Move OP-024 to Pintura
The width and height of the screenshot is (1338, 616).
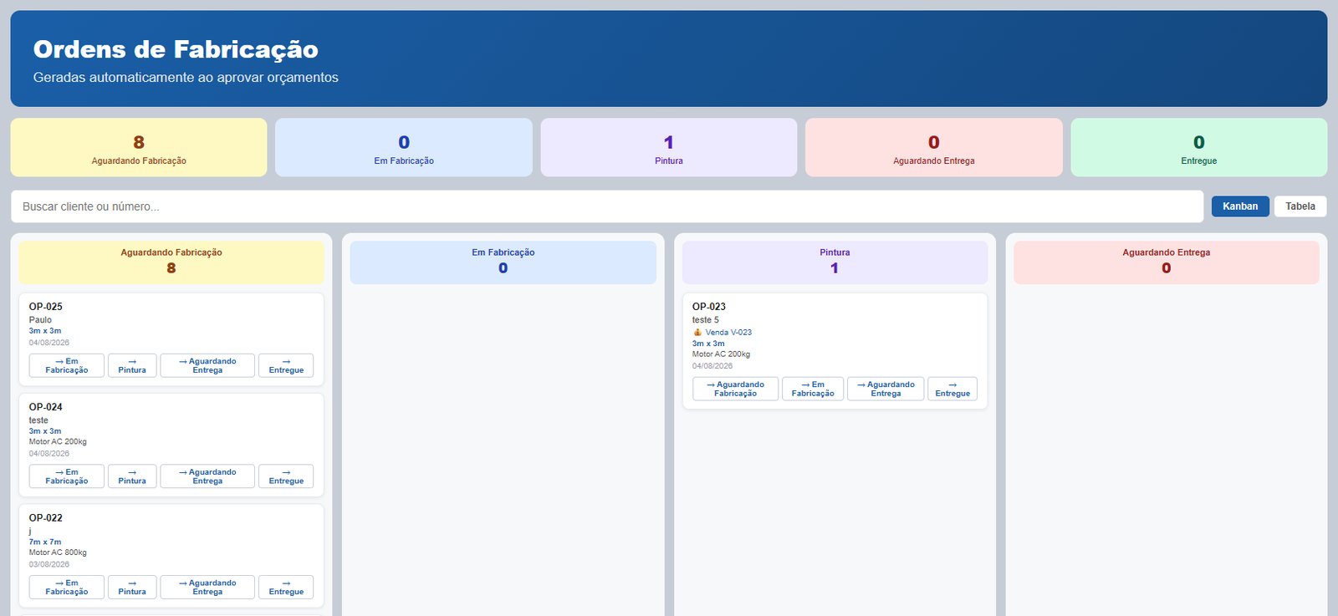(132, 476)
